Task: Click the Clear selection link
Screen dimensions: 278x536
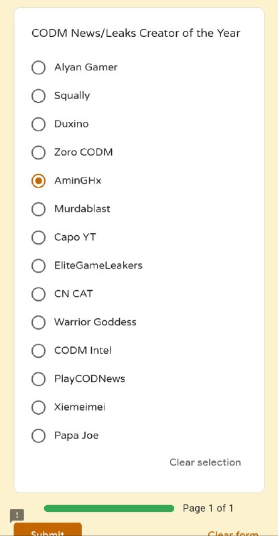Action: [205, 462]
